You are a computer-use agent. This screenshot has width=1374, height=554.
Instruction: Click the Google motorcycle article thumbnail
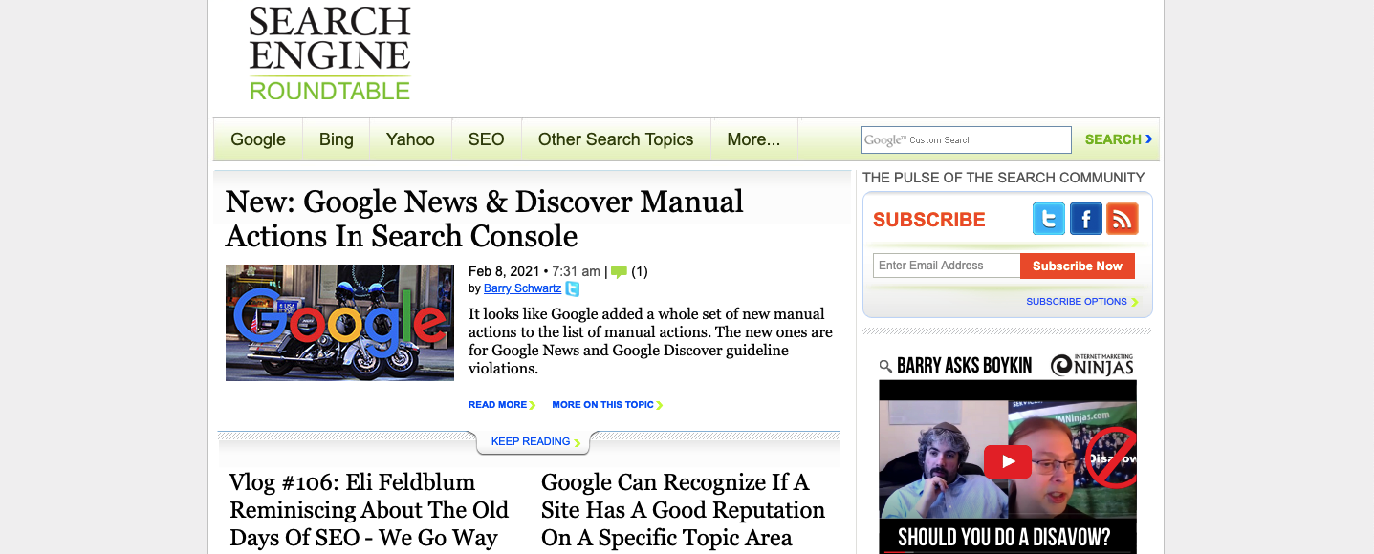[339, 323]
